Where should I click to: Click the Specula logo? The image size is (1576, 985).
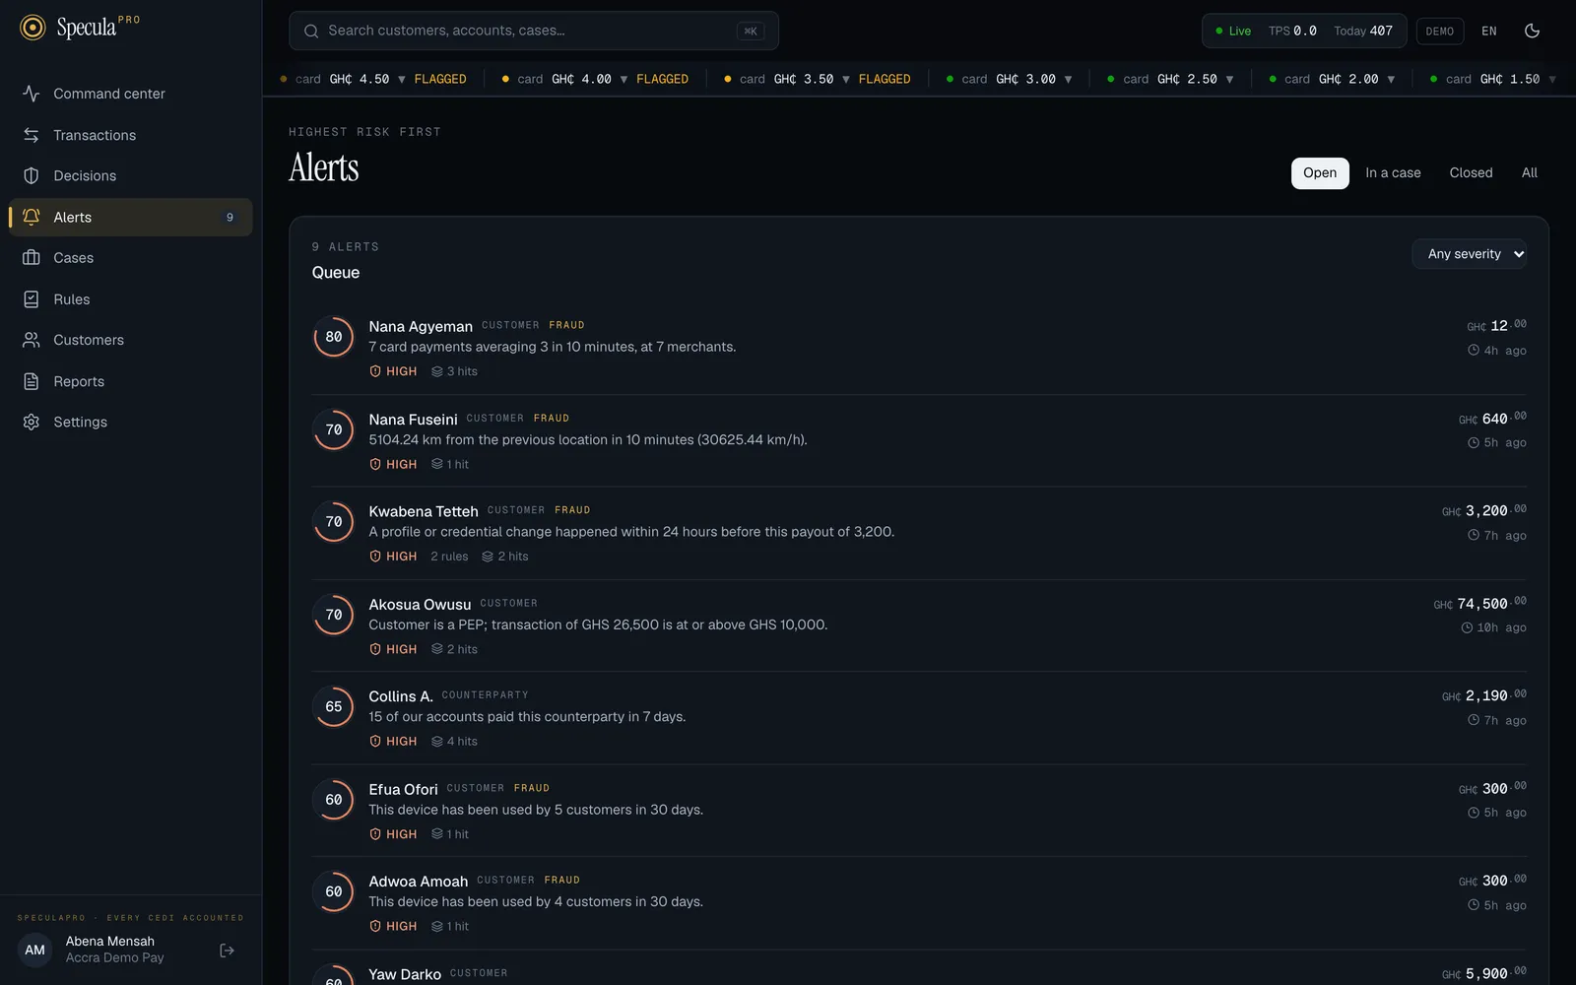80,28
